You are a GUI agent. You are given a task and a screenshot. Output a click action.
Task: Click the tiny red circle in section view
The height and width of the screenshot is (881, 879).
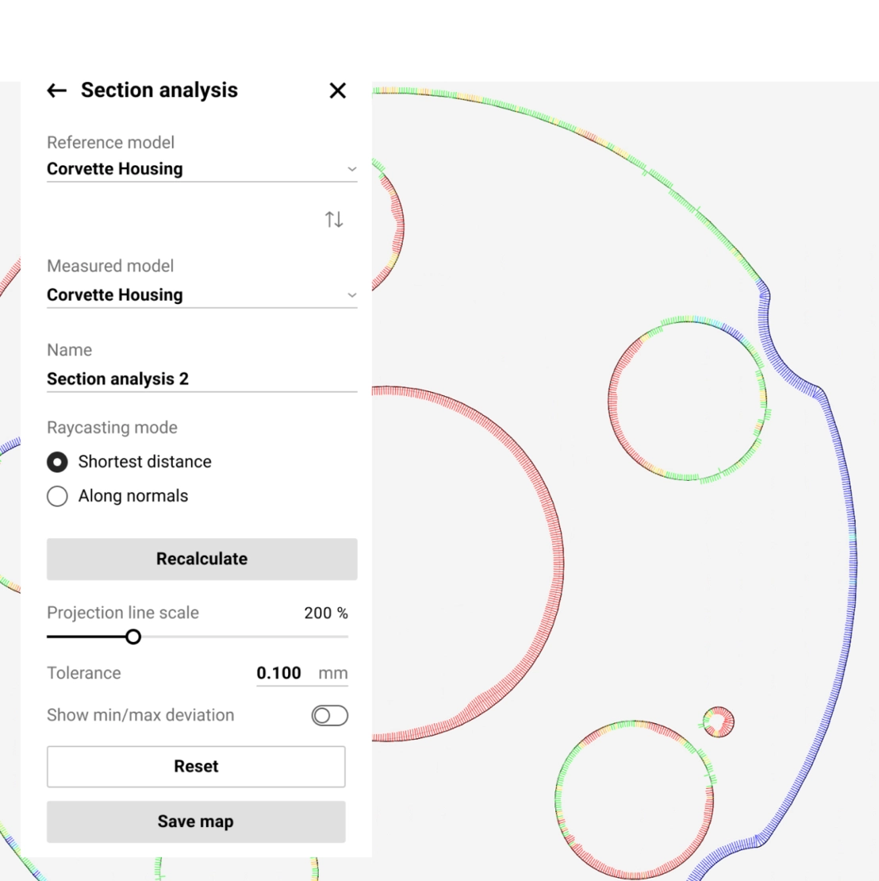(x=719, y=722)
